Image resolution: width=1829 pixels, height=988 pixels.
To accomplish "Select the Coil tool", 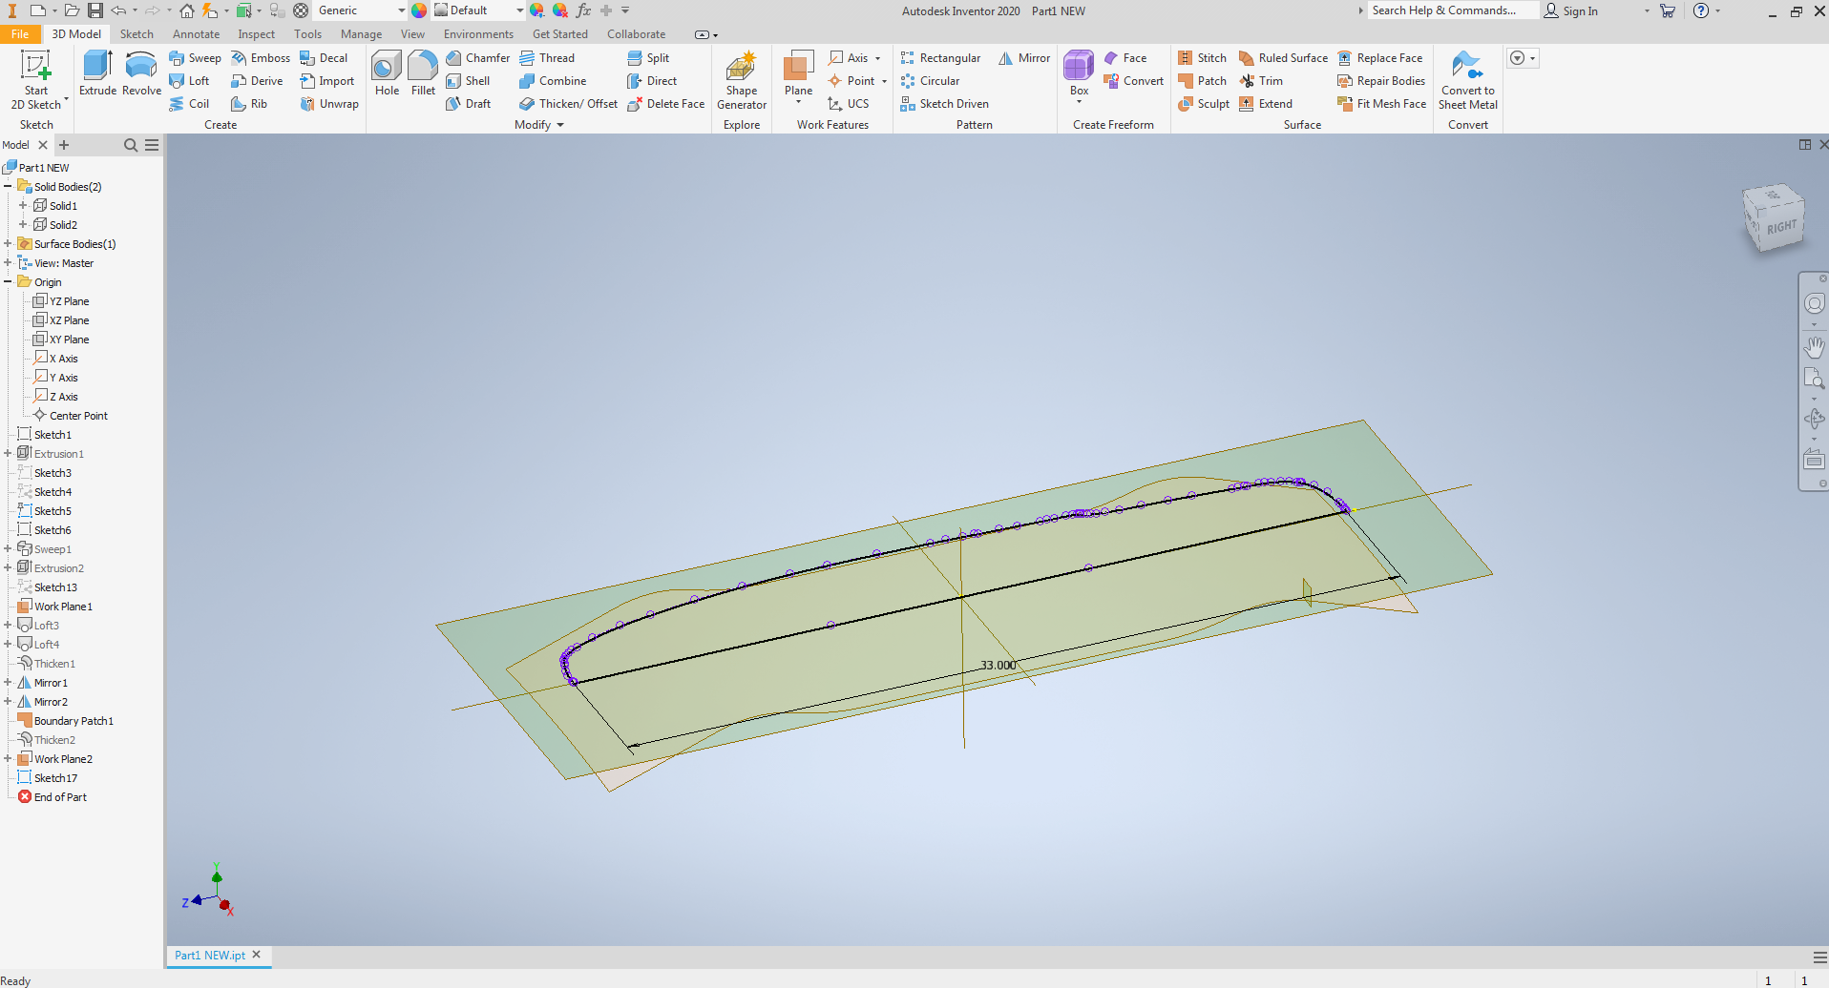I will click(190, 103).
